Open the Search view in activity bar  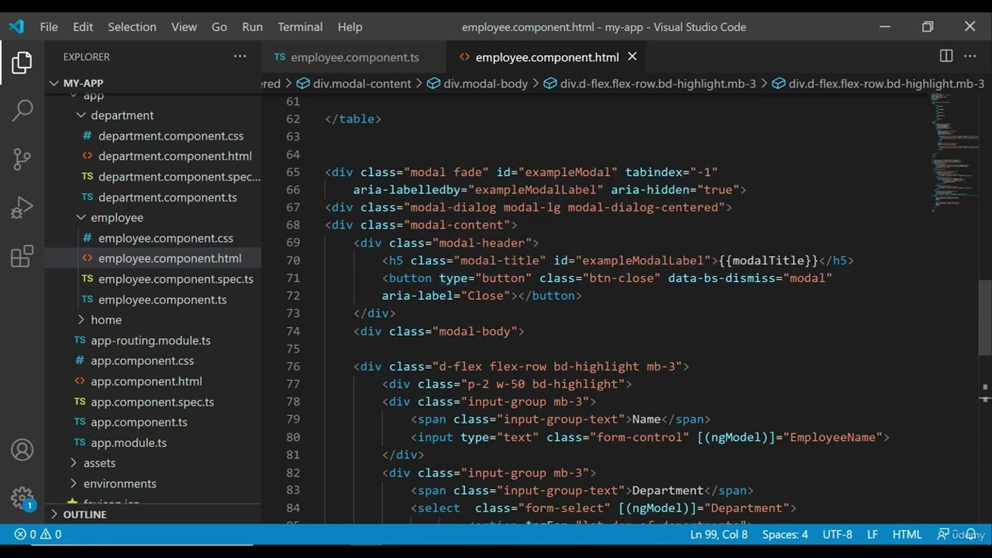click(x=22, y=111)
